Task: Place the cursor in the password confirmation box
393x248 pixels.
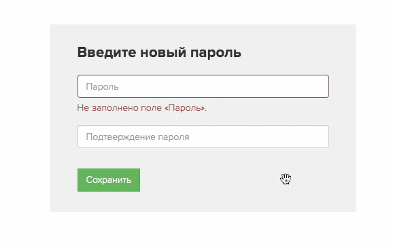Action: click(x=203, y=137)
